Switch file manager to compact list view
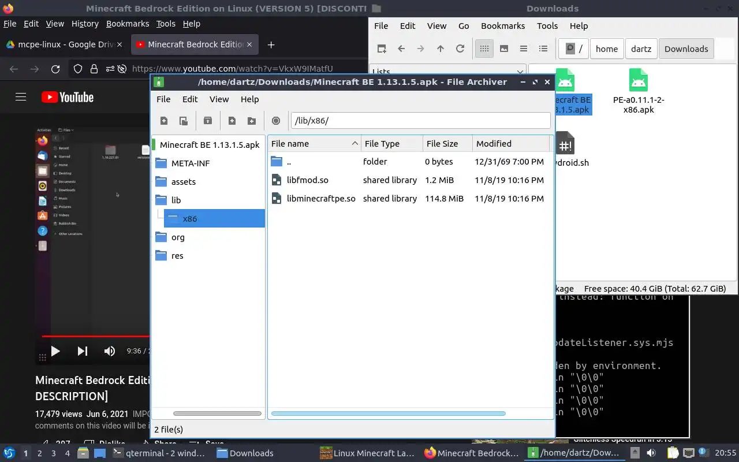The image size is (739, 462). tap(524, 49)
